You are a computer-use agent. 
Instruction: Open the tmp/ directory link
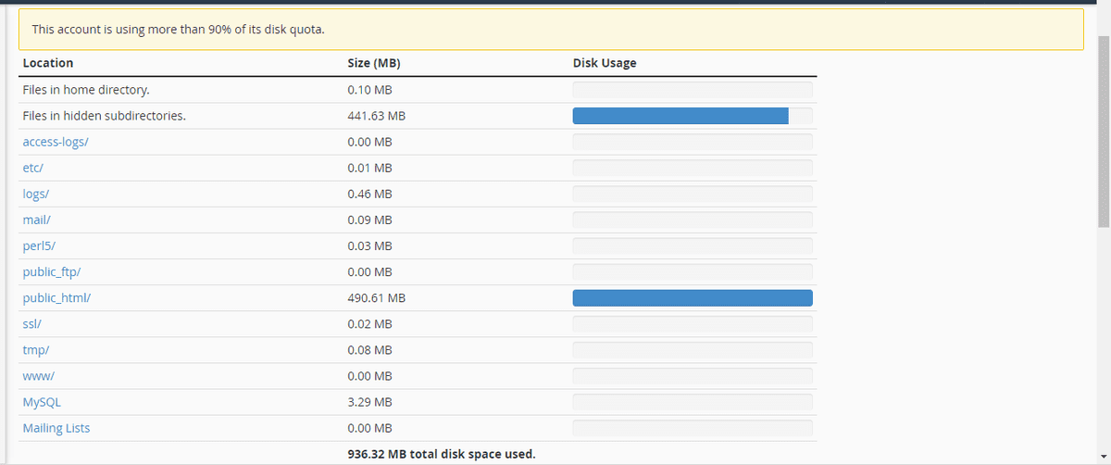pos(35,350)
